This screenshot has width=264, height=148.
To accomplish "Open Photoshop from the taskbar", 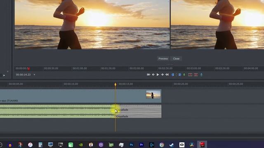I will [x=131, y=145].
